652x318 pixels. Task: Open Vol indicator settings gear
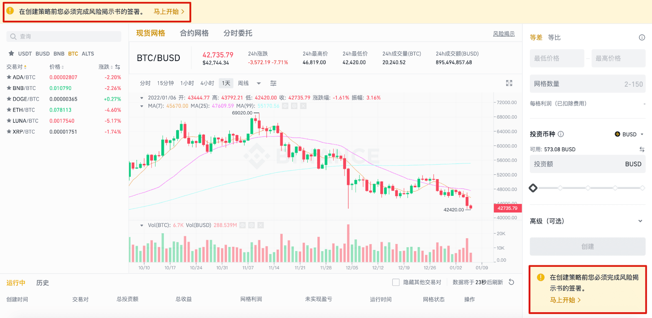click(x=251, y=225)
